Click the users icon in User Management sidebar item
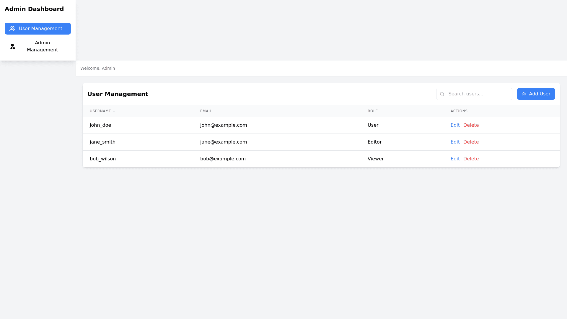The height and width of the screenshot is (319, 567). (12, 29)
